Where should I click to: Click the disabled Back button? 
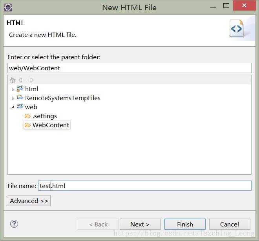[x=98, y=224]
